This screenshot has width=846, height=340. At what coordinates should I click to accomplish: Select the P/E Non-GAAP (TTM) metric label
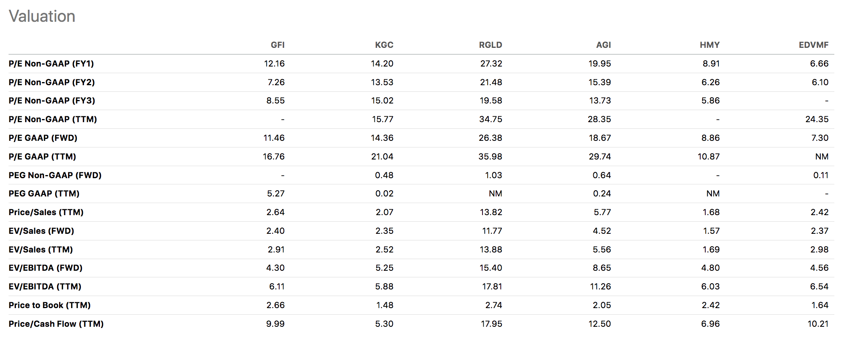coord(53,119)
